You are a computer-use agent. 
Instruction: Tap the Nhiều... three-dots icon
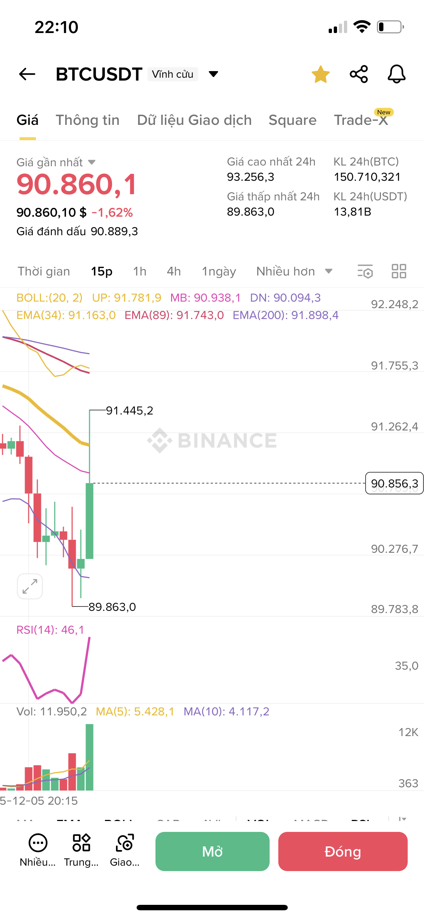tap(38, 843)
